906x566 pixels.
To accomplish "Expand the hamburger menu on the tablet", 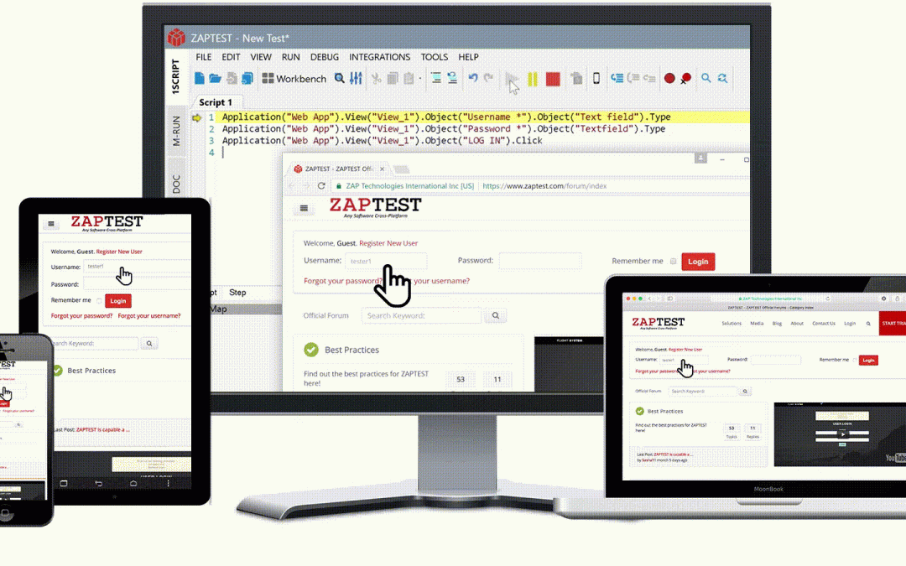I will tap(51, 224).
